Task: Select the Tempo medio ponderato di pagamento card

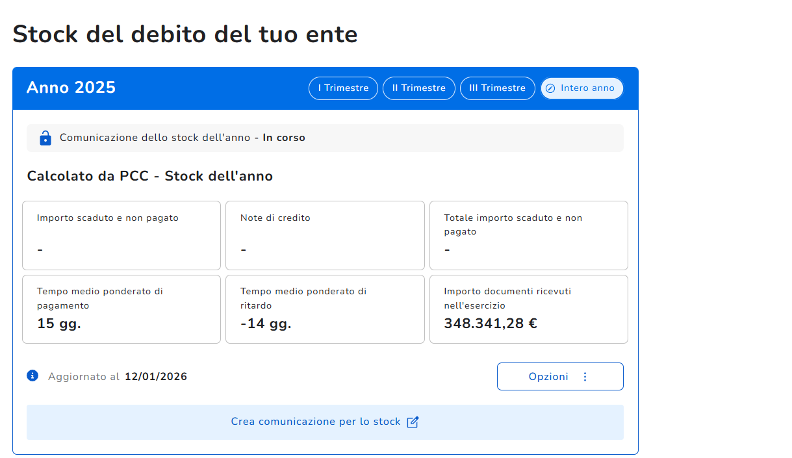Action: point(121,309)
